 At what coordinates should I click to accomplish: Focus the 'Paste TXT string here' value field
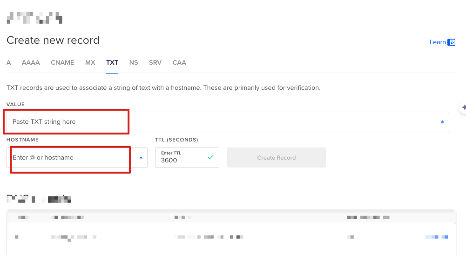pos(223,122)
